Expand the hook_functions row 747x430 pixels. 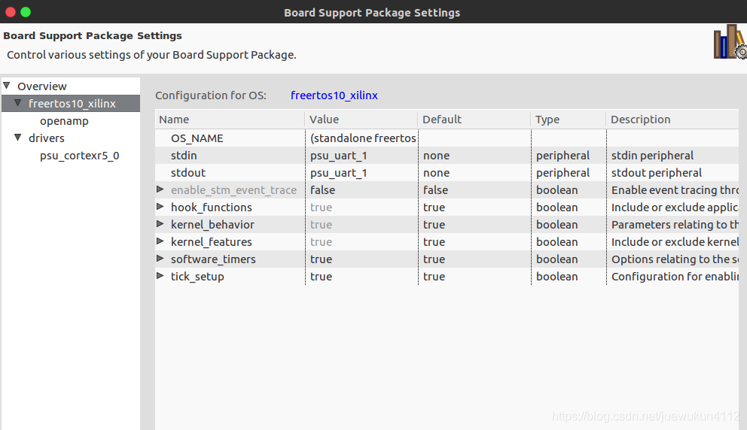[x=160, y=207]
